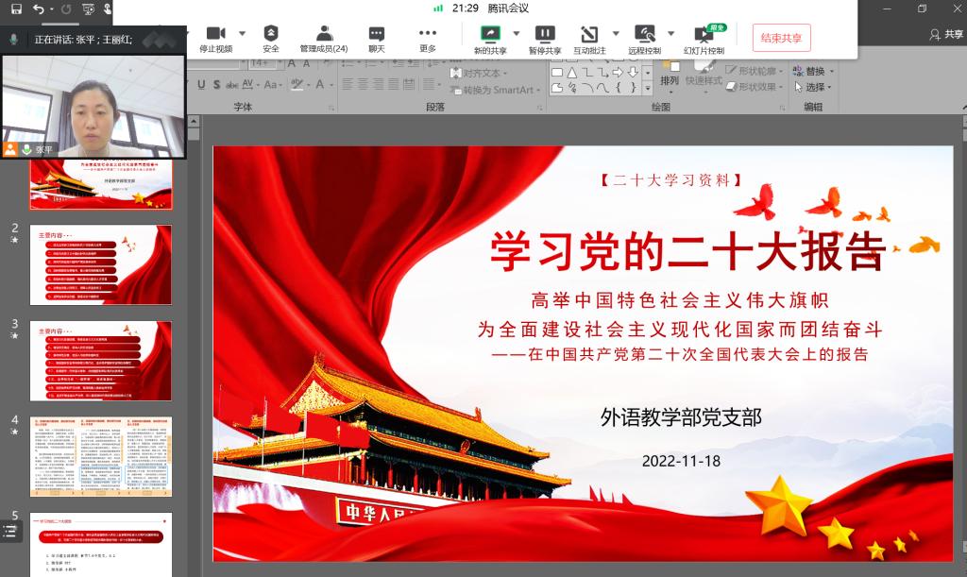Open Slide Control (幻灯片控制) icon
The height and width of the screenshot is (577, 967).
[704, 34]
